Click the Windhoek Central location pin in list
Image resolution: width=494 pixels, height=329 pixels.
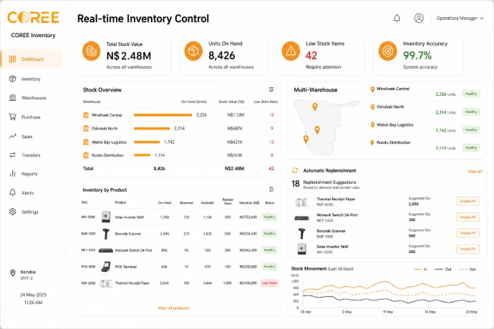[372, 89]
